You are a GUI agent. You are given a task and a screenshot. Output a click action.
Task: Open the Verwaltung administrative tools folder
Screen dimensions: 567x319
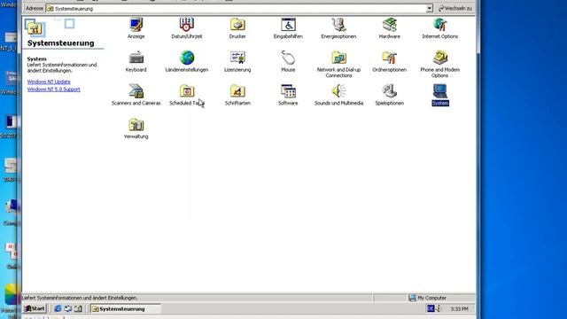(x=136, y=128)
